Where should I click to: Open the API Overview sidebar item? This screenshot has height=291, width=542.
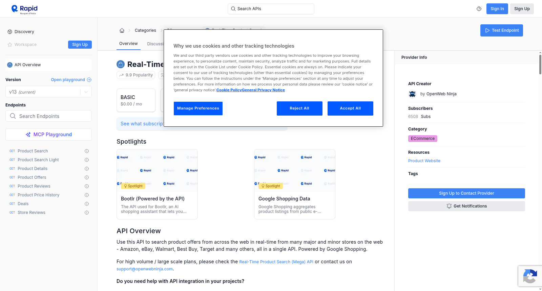click(48, 65)
